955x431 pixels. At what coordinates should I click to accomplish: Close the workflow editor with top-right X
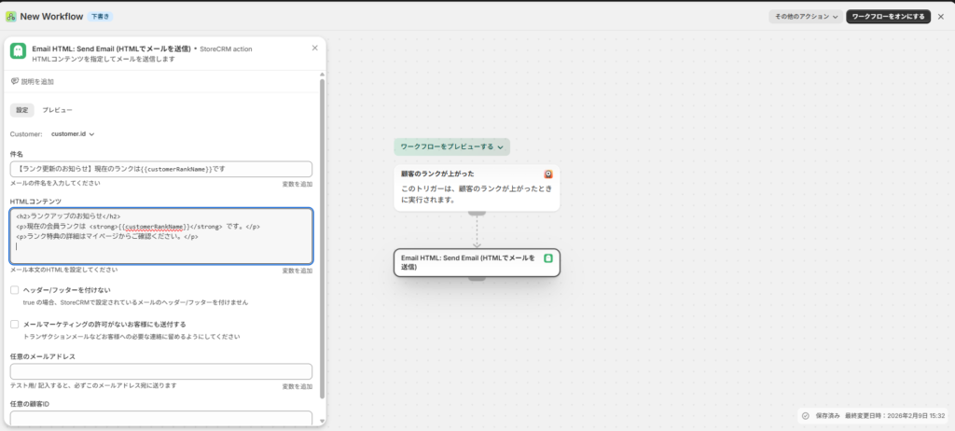[x=943, y=16]
